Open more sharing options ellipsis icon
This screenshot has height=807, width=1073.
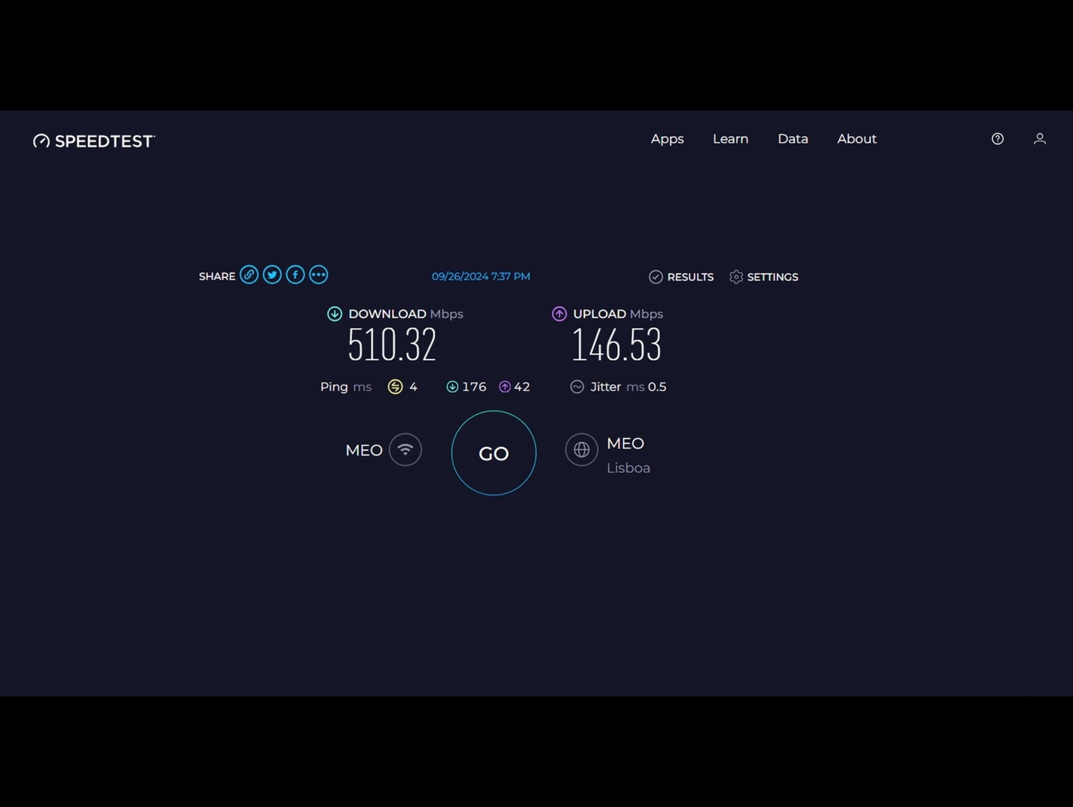(318, 275)
